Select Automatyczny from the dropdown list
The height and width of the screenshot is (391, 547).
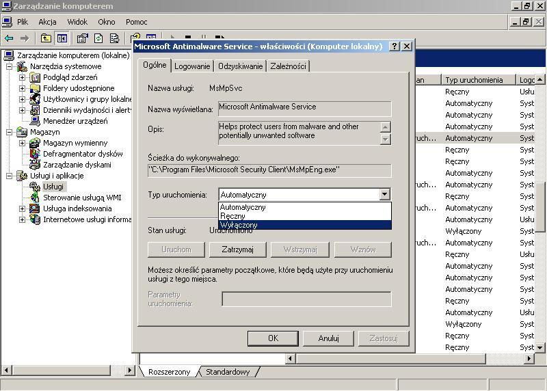click(304, 207)
